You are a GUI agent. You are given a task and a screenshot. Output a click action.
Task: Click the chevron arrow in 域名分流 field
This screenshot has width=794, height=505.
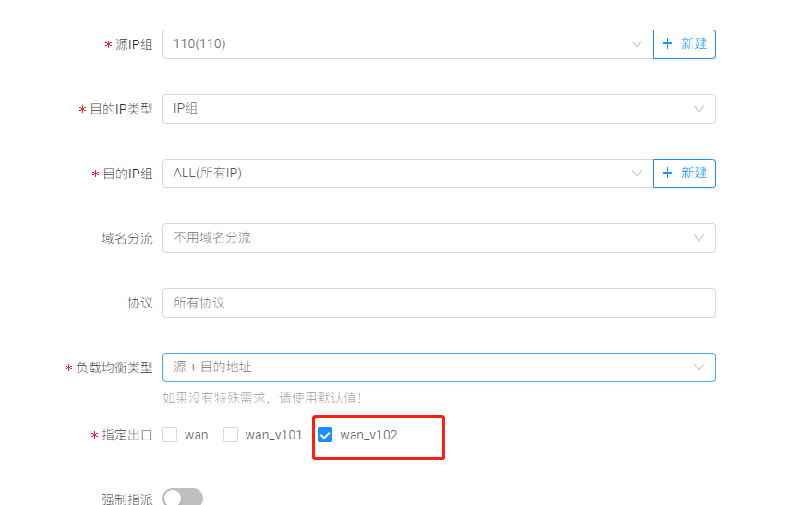(x=699, y=238)
